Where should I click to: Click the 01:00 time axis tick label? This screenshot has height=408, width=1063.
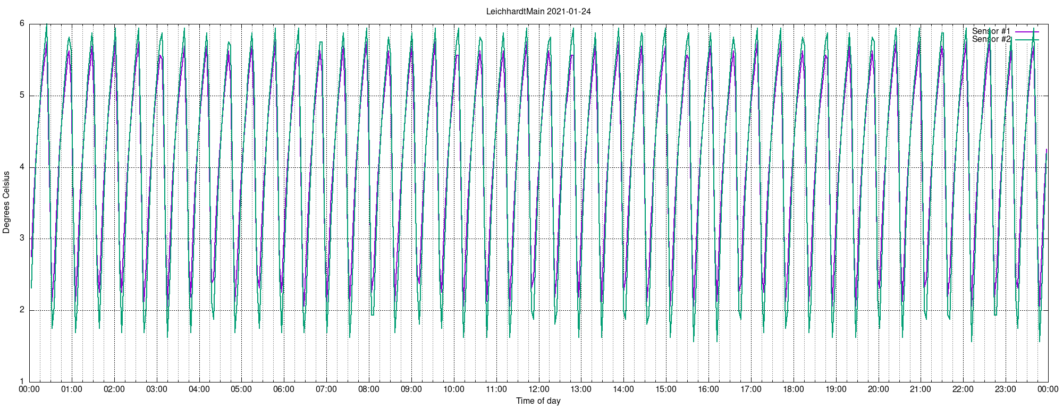pos(72,389)
